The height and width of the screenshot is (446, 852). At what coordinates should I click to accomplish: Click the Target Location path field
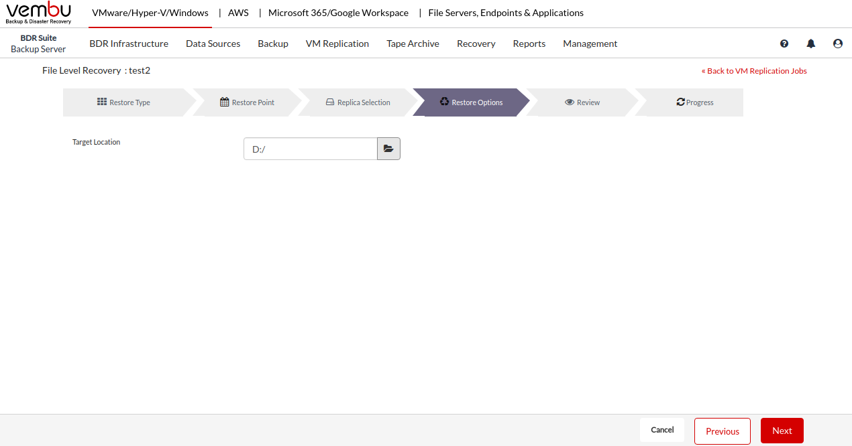coord(310,149)
